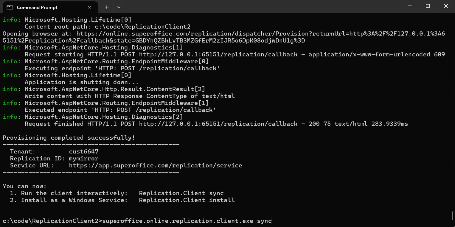Close the Command Prompt tab
This screenshot has width=455, height=227.
(89, 7)
